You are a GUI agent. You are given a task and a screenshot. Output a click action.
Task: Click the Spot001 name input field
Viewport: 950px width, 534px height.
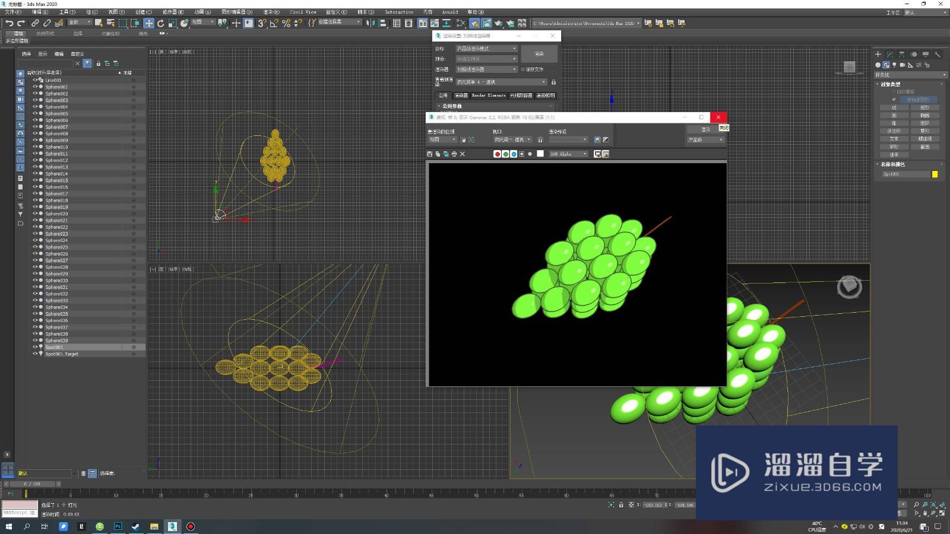tap(905, 174)
